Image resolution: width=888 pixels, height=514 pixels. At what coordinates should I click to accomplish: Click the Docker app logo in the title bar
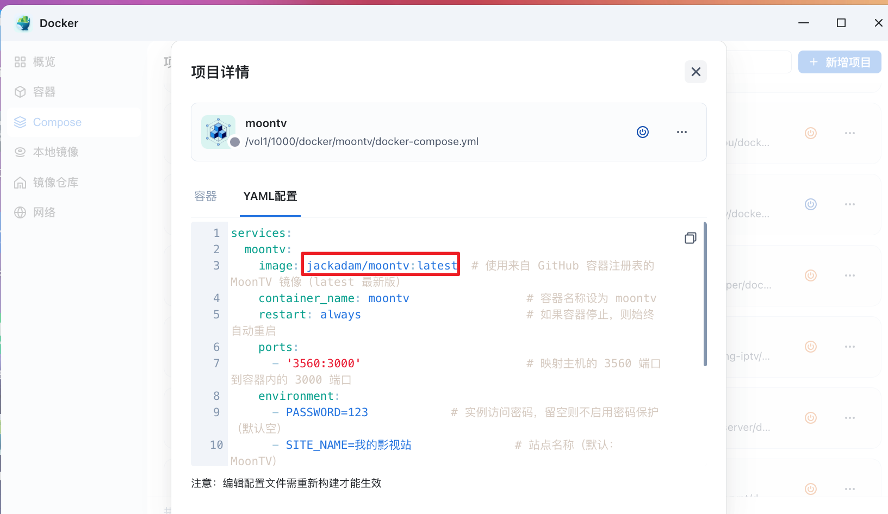coord(23,23)
